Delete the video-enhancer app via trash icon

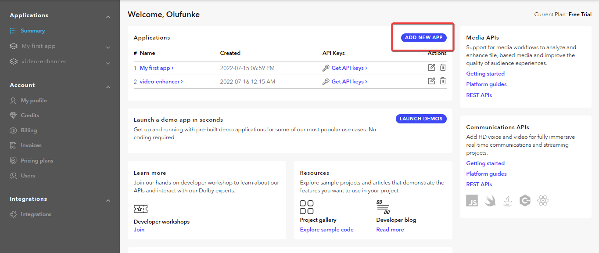point(443,81)
